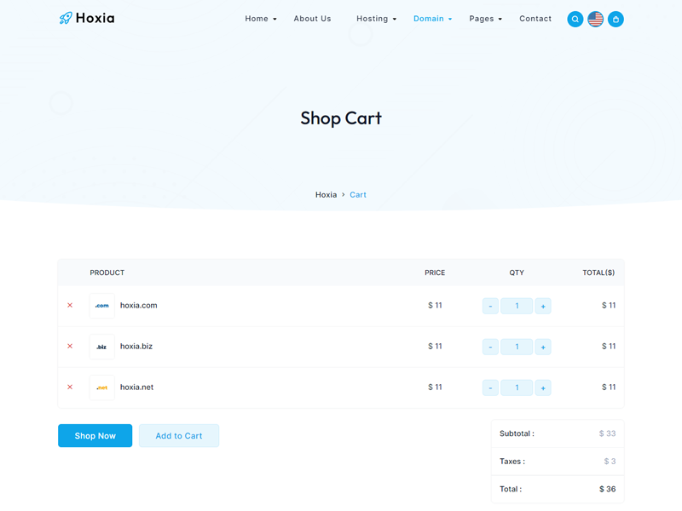Expand the Hosting dropdown menu
Screen dimensions: 682x511
click(376, 19)
